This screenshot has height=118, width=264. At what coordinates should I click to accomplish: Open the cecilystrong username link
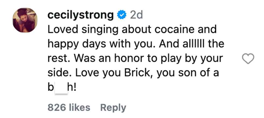point(81,15)
